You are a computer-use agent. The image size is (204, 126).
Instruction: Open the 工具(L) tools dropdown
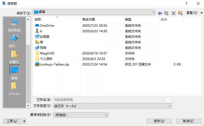[15, 121]
